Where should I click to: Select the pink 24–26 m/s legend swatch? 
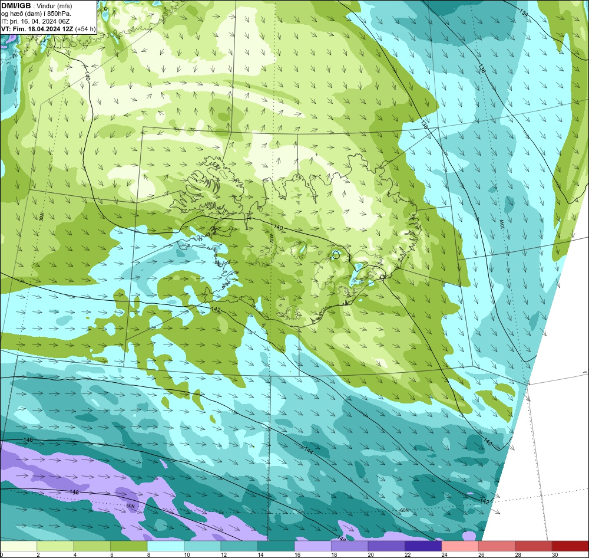[x=460, y=546]
